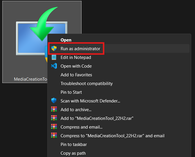Choose Pin to Start
This screenshot has height=157, width=195.
point(119,92)
